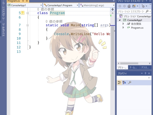Click the editor split window handle
The image size is (153, 115).
(x=112, y=9)
